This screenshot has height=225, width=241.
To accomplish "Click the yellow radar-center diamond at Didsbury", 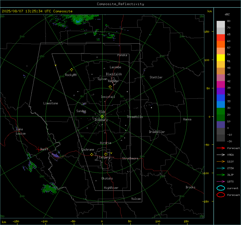I will coord(102,116).
